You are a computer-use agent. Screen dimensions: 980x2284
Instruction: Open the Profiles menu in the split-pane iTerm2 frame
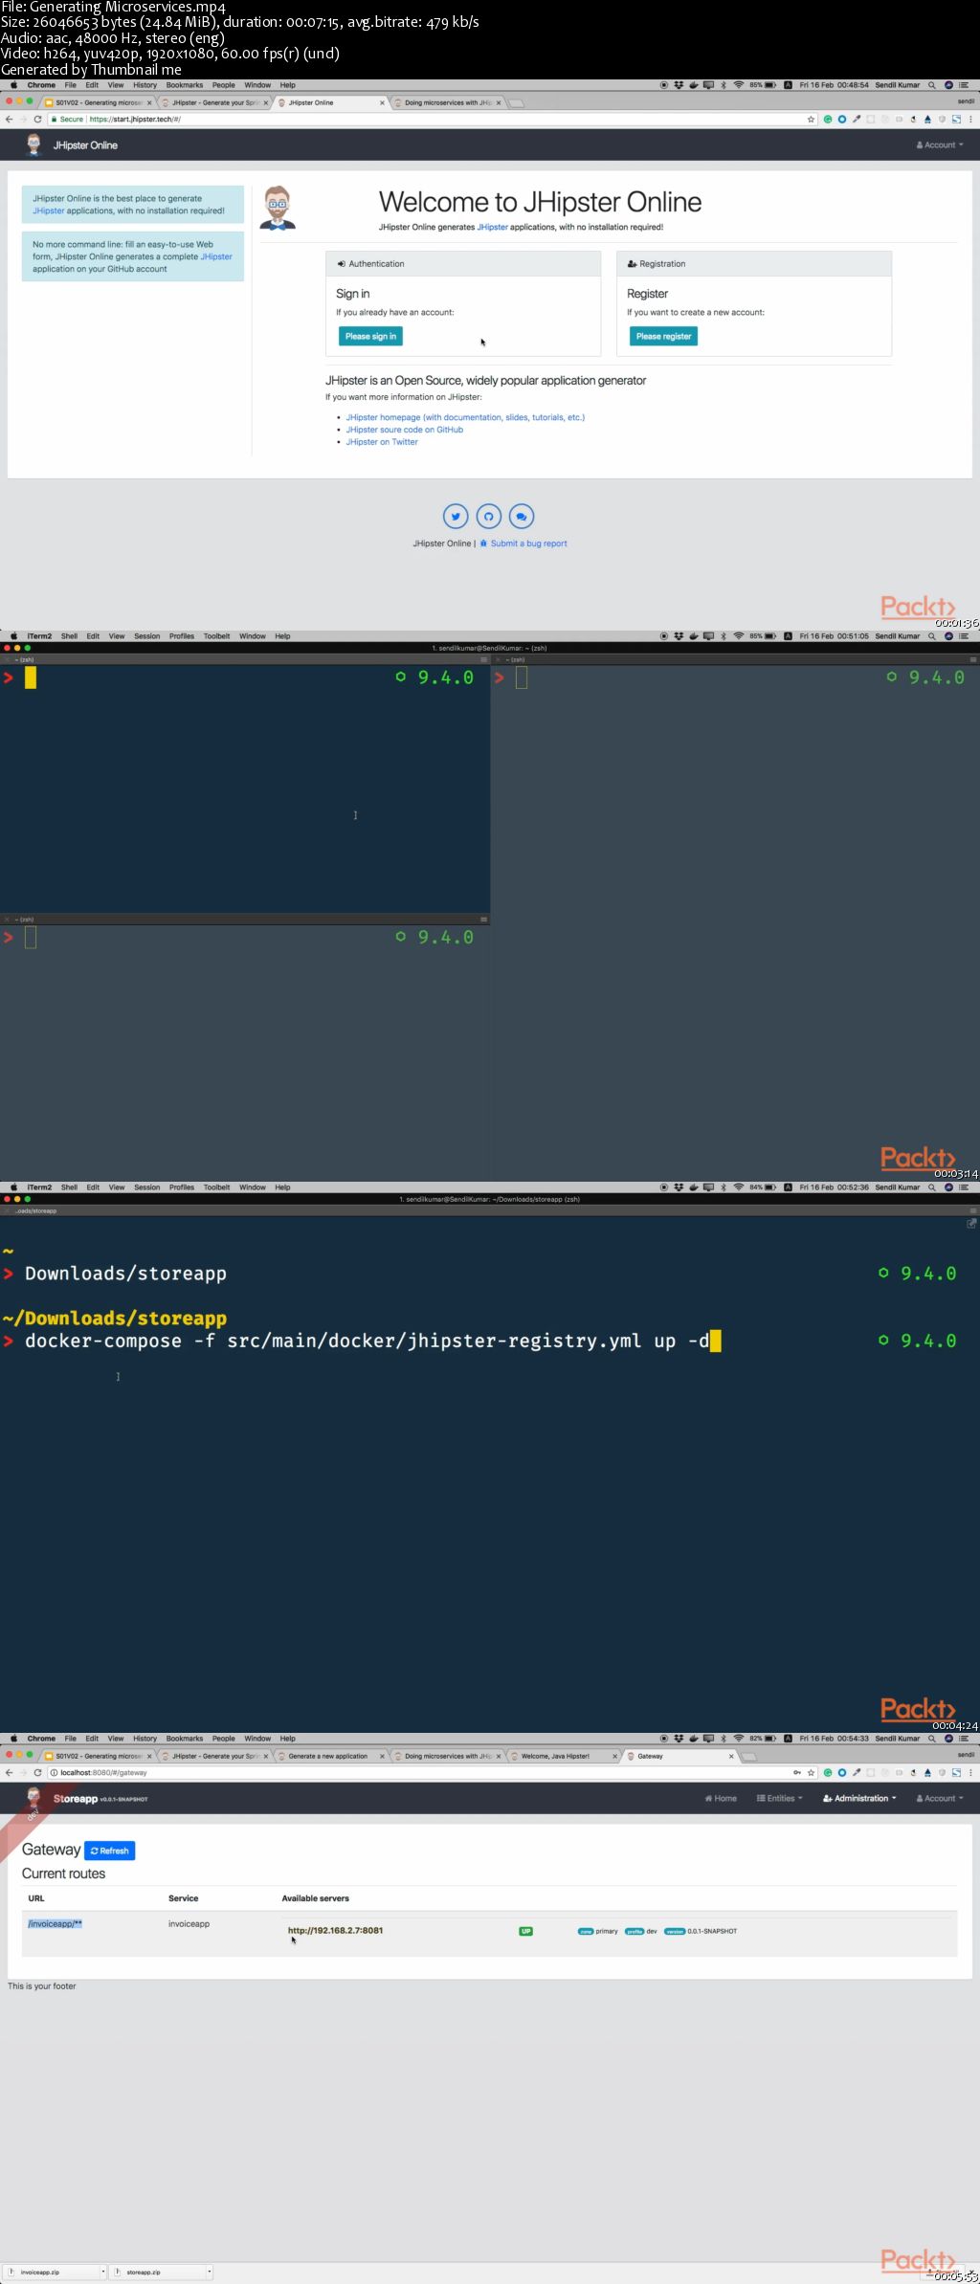182,636
